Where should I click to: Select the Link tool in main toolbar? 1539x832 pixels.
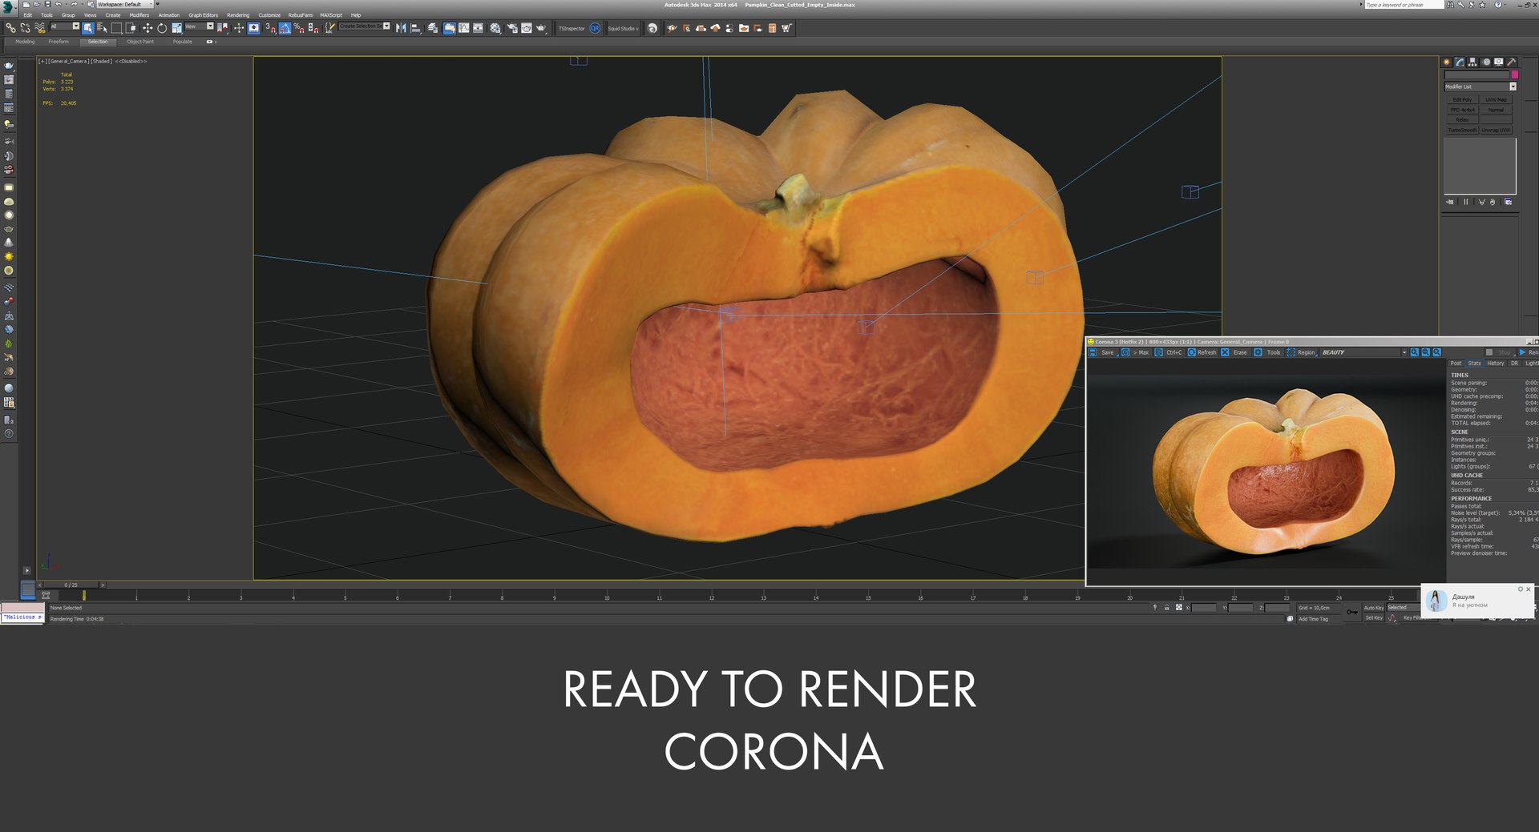tap(10, 28)
